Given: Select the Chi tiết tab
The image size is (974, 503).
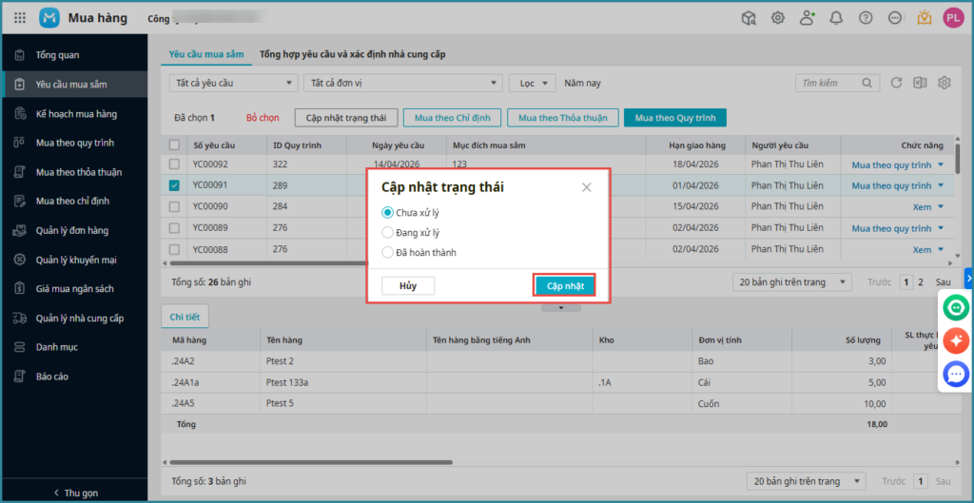Looking at the screenshot, I should point(185,317).
